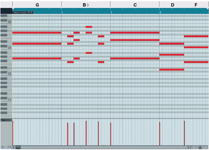This screenshot has width=209, height=150.
Task: Click the horizontal zoom slider handle
Action: point(200,147)
